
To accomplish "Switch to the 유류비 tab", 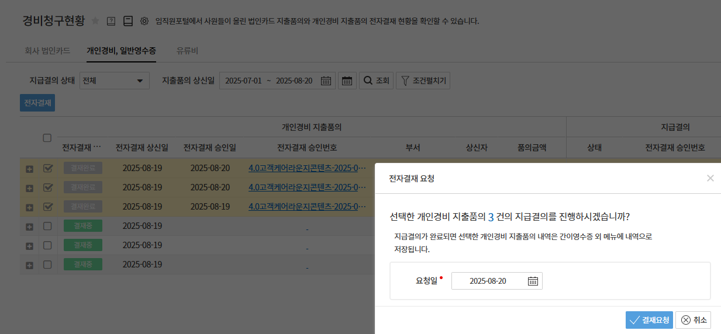I will click(187, 51).
